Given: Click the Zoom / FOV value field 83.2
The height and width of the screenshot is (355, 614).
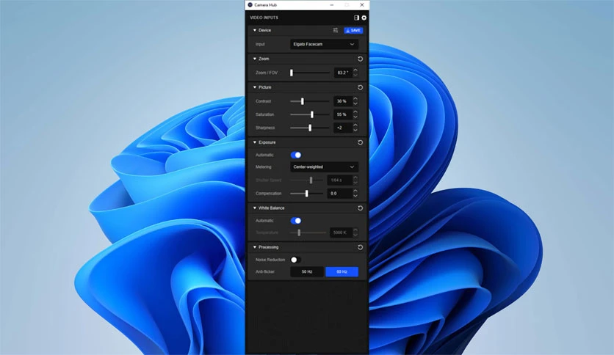Looking at the screenshot, I should point(343,73).
